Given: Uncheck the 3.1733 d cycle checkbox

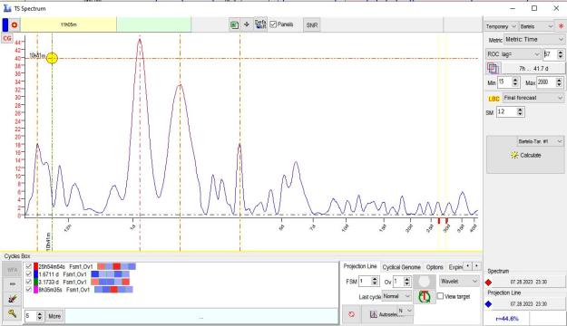Looking at the screenshot, I should pos(28,282).
